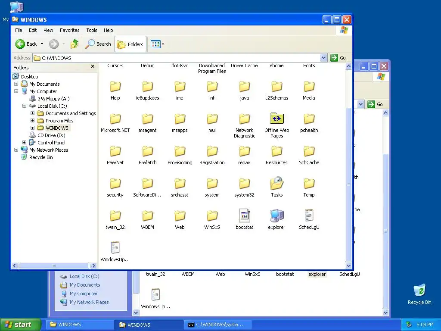The width and height of the screenshot is (441, 331).
Task: Open the Back history dropdown arrow
Action: coord(42,44)
